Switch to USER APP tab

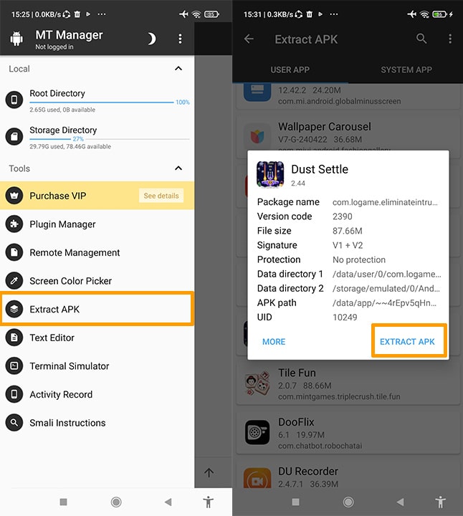[290, 70]
